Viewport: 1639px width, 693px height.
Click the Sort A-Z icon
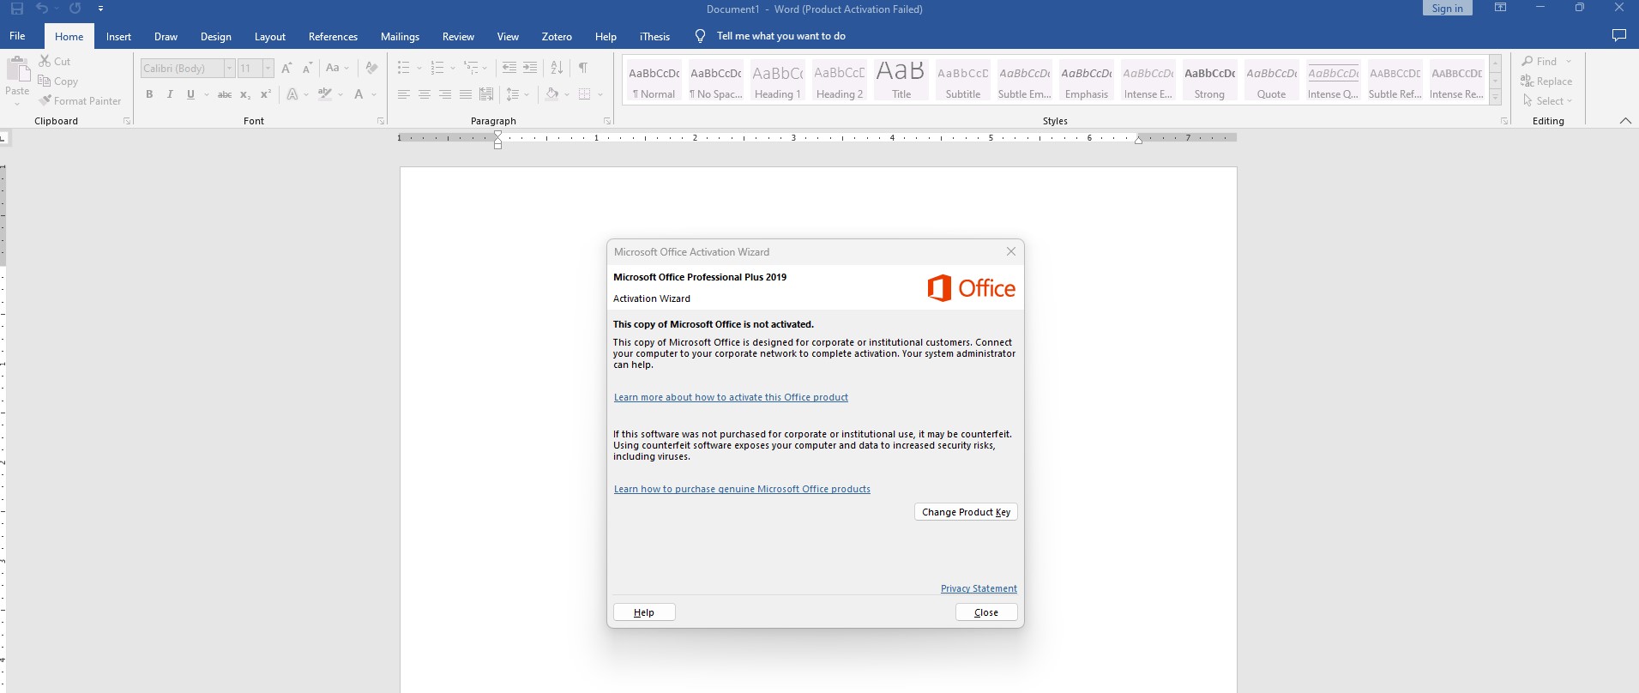click(x=557, y=68)
